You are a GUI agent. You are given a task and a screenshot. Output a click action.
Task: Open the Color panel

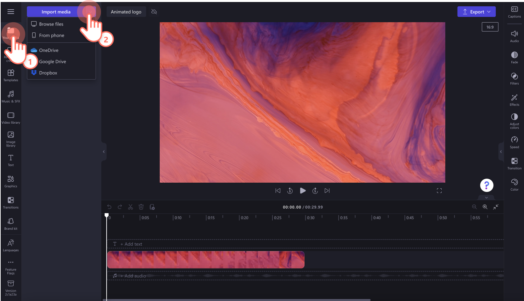click(x=514, y=185)
